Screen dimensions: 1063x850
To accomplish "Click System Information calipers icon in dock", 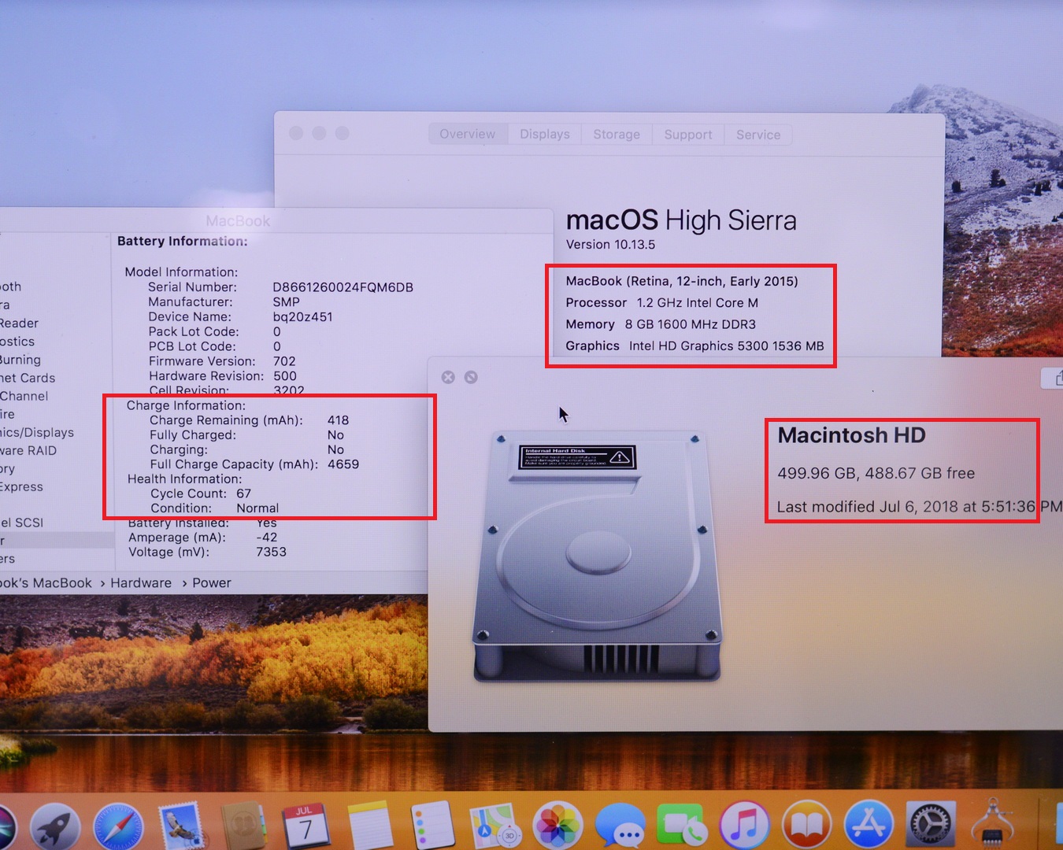I will coord(993,825).
